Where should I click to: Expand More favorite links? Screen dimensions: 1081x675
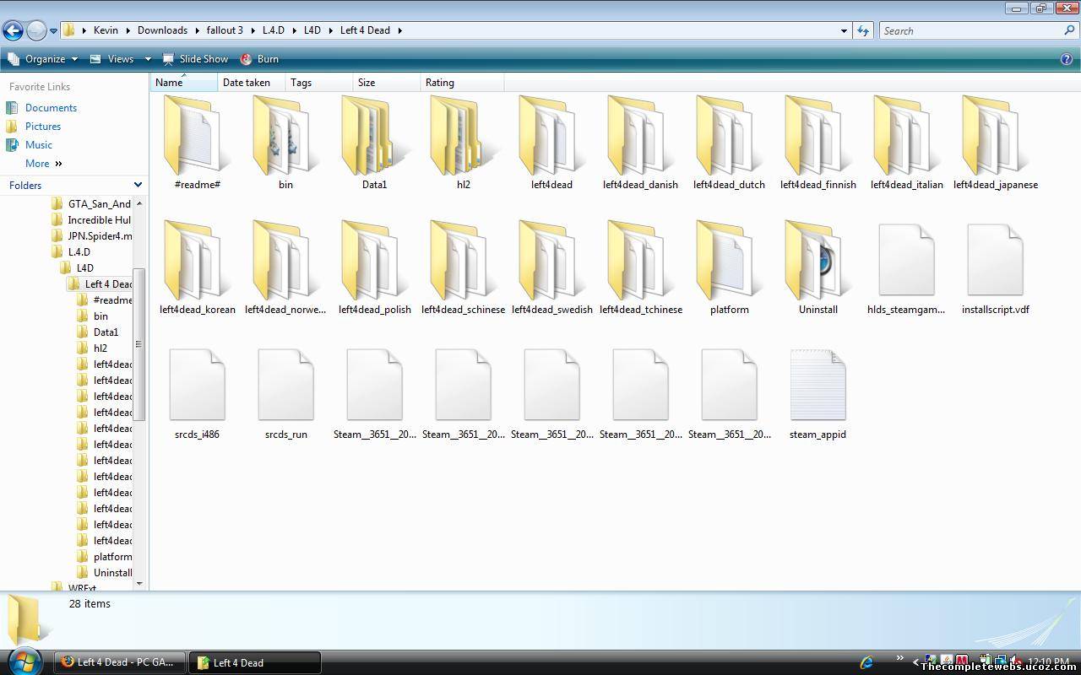[x=44, y=164]
